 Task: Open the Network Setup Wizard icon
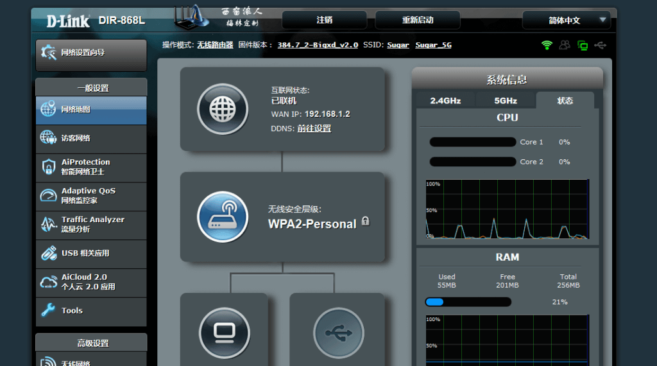[x=48, y=53]
